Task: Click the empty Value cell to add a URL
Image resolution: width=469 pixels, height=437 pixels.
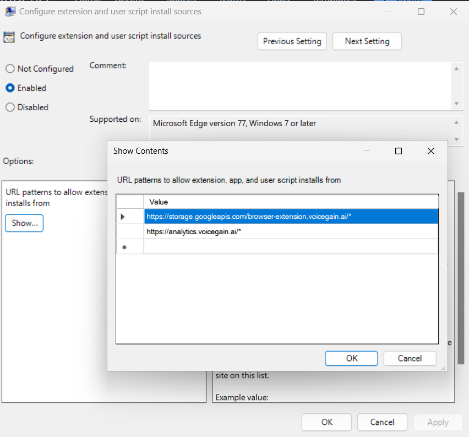Action: coord(286,246)
